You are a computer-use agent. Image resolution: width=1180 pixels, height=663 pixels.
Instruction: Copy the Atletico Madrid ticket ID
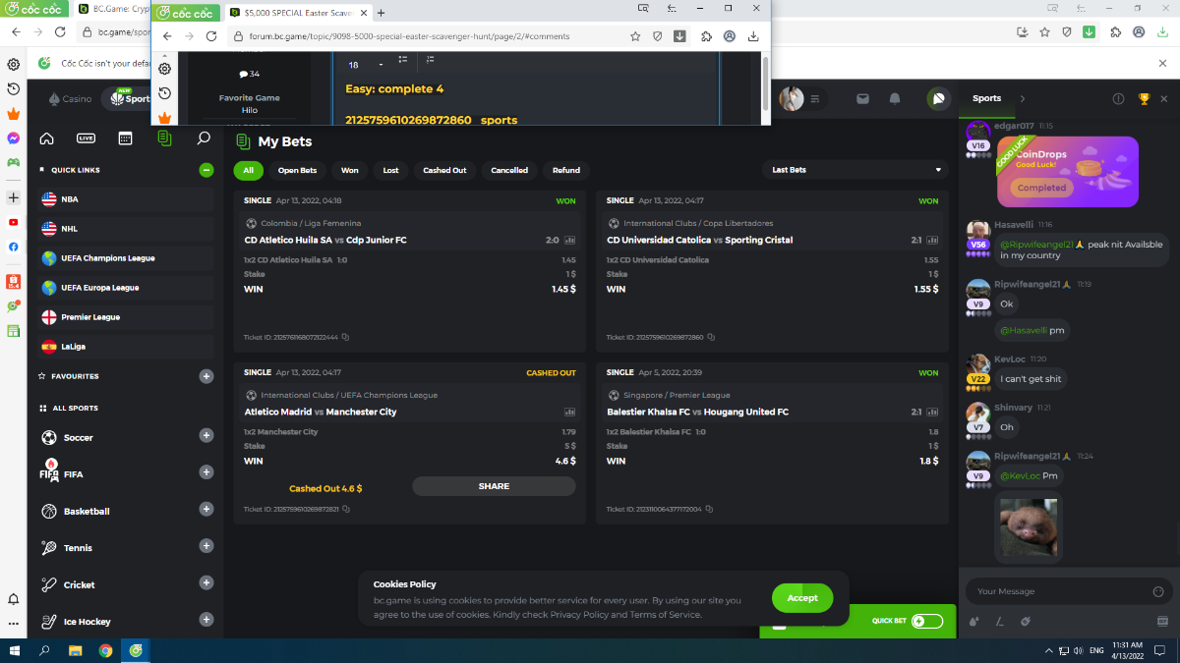(346, 509)
